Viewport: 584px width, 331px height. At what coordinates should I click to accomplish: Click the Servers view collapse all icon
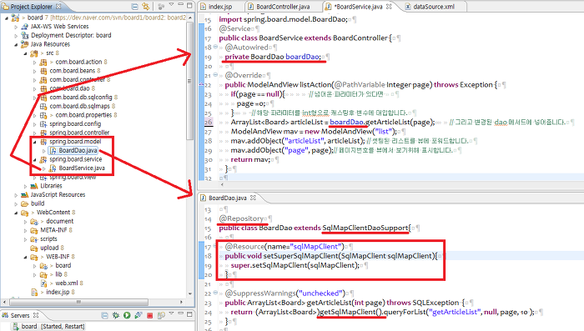tap(104, 315)
